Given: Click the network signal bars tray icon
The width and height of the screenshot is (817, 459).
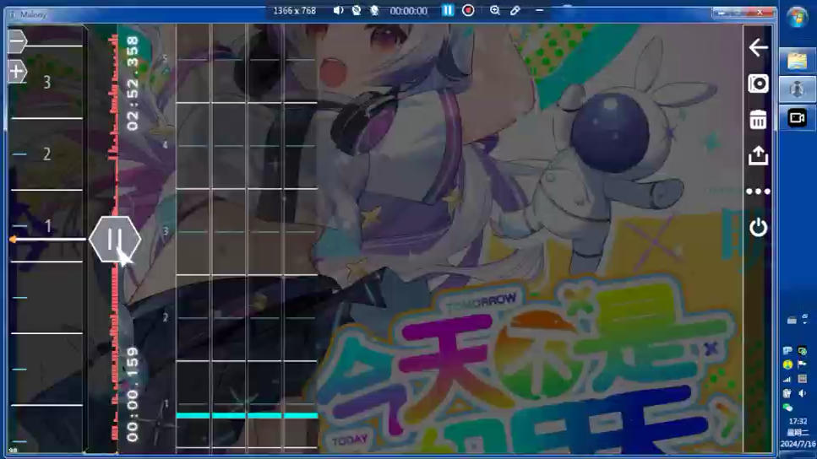Looking at the screenshot, I should tap(787, 380).
